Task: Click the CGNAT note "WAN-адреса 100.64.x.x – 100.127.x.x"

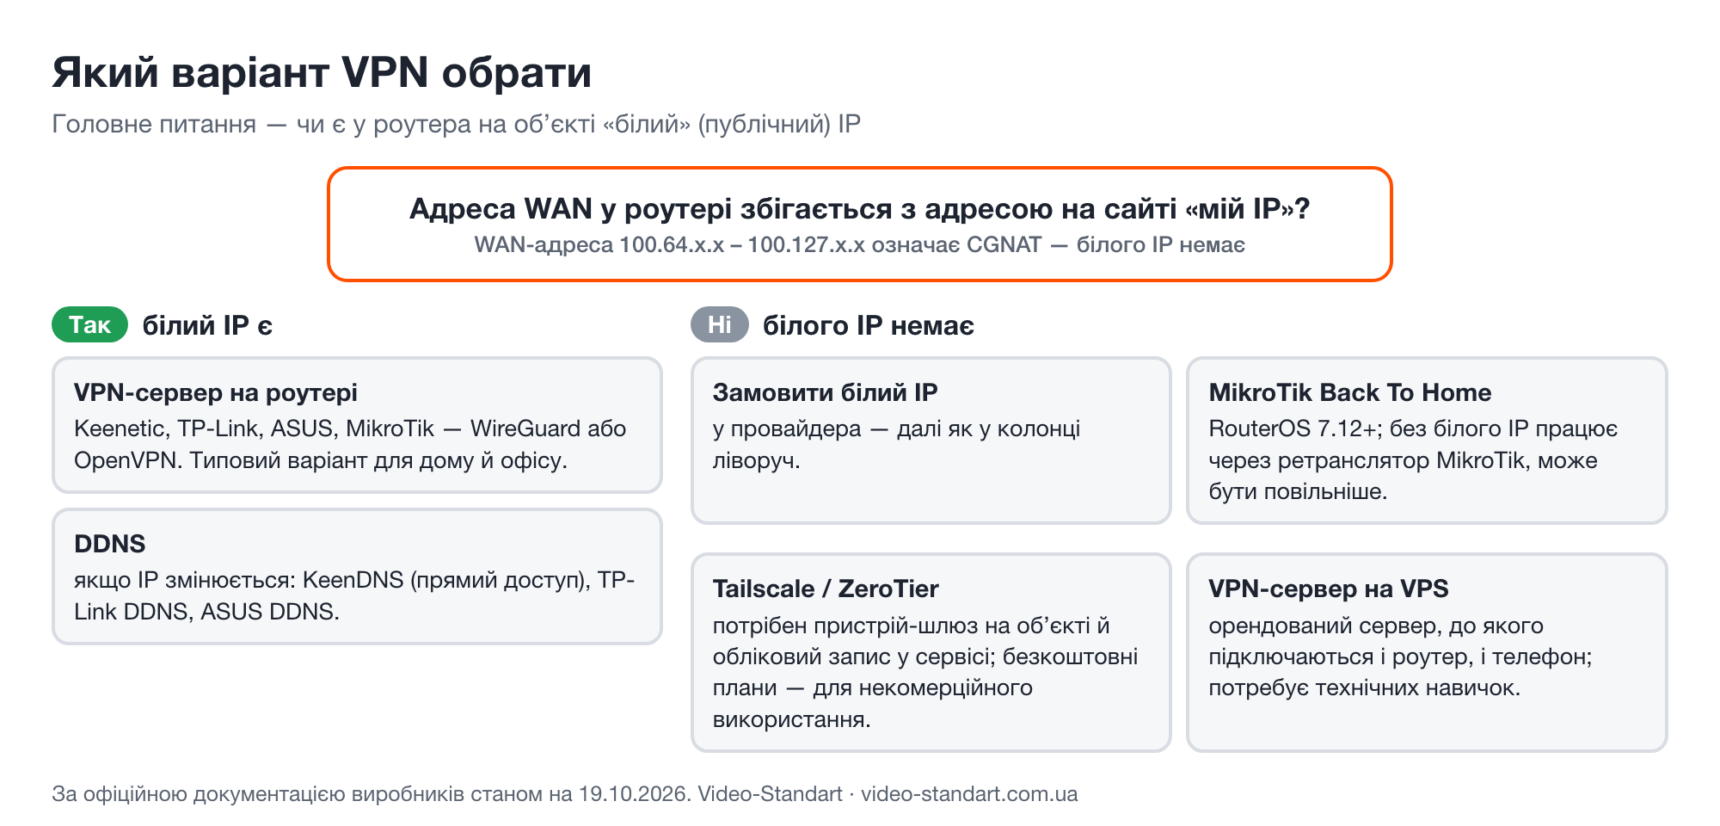Action: click(860, 245)
